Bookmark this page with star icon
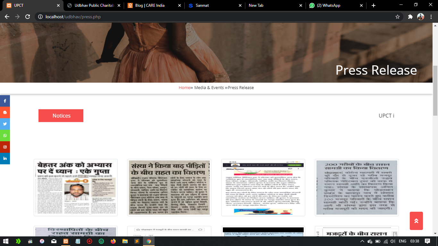 (x=398, y=17)
